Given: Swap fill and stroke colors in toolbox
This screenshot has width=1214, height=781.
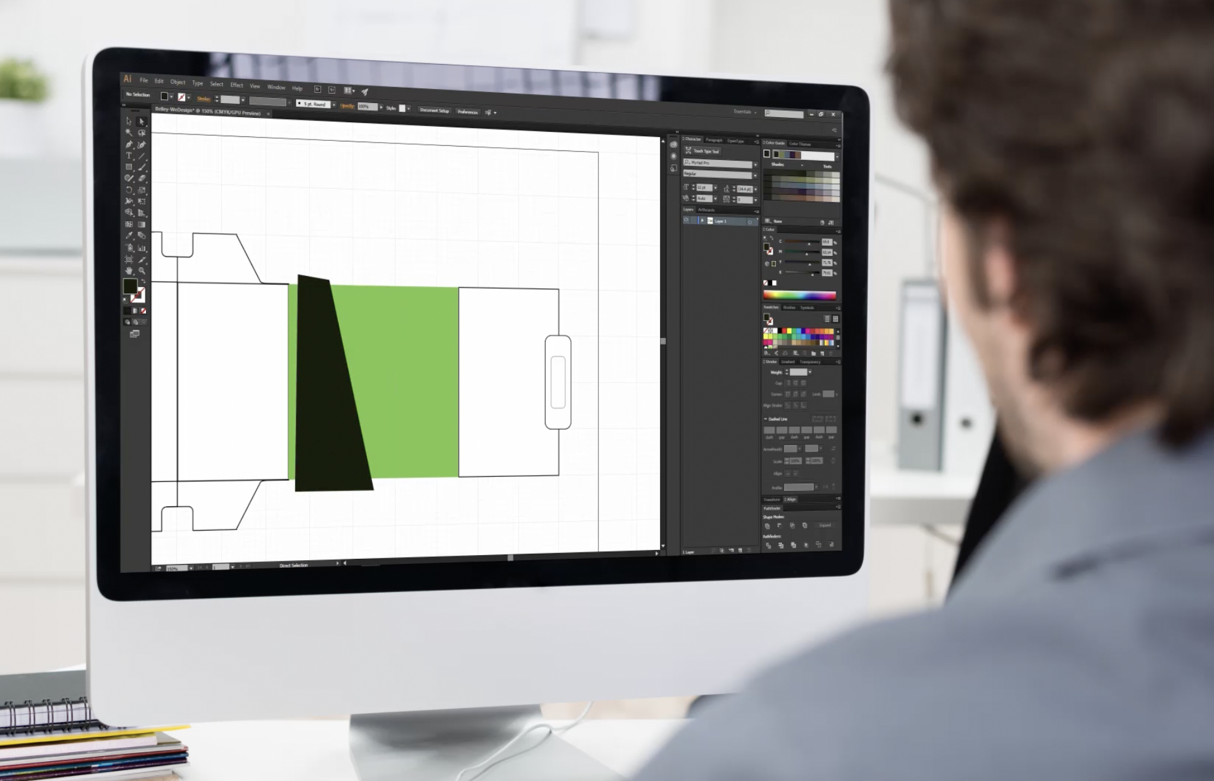Looking at the screenshot, I should coord(143,282).
